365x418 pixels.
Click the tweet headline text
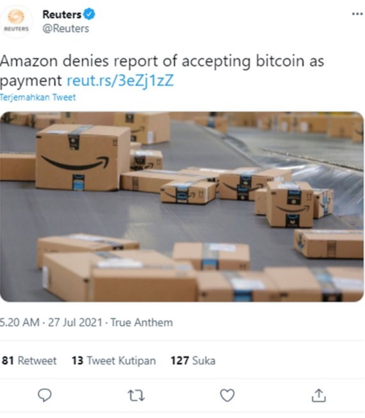tap(161, 70)
